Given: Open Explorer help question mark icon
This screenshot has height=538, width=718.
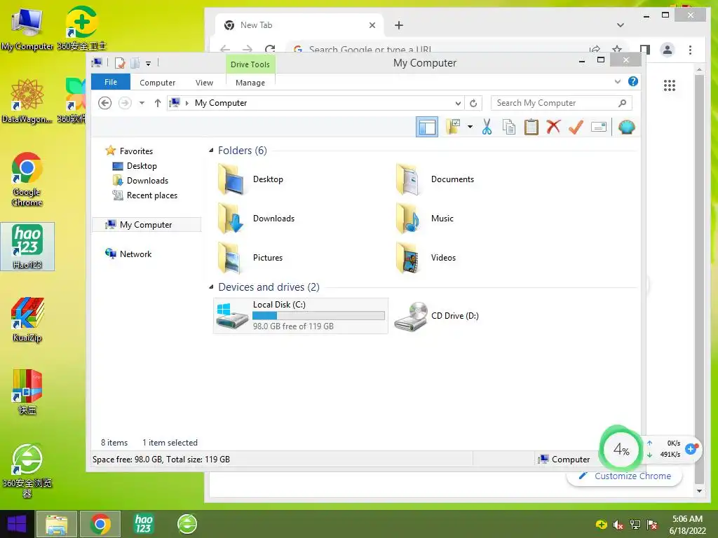Looking at the screenshot, I should (633, 81).
